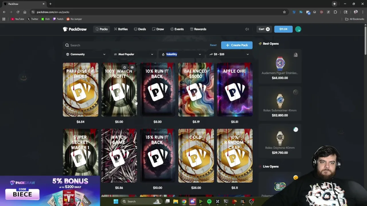Click the Rolex Daytona 40mm watch
Screen dimensions: 367x206
280,141
